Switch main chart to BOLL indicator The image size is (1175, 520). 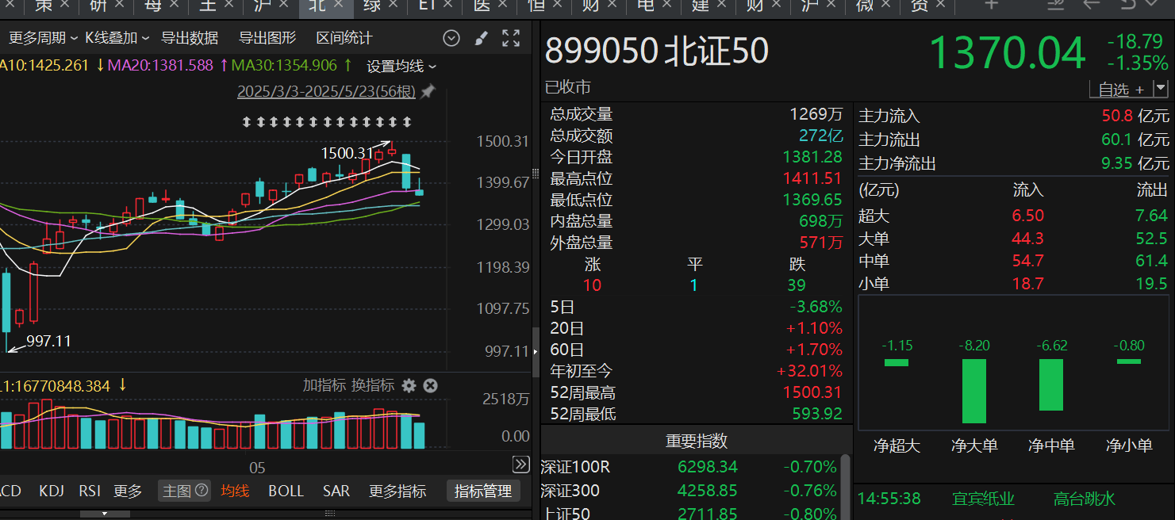[x=286, y=491]
